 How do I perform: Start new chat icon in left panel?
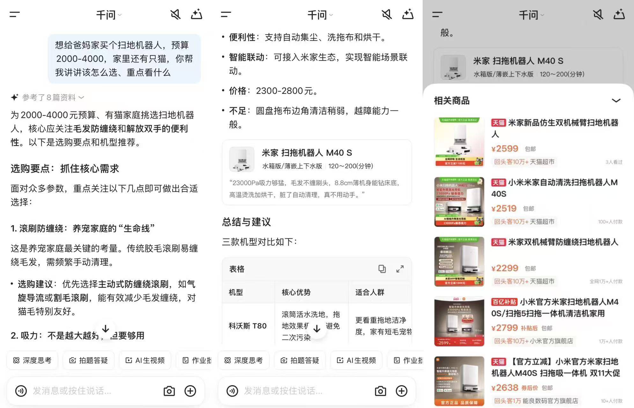coord(196,14)
